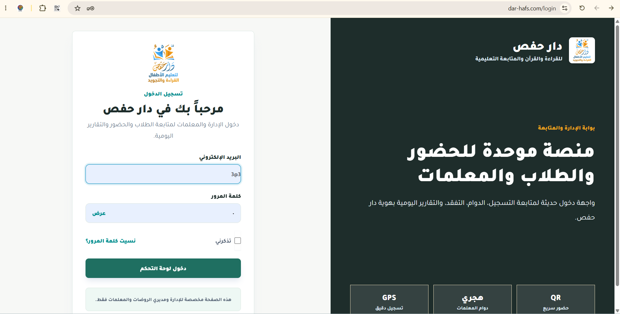Viewport: 620px width, 314px height.
Task: Open the colorful B profile avatar
Action: (x=20, y=8)
